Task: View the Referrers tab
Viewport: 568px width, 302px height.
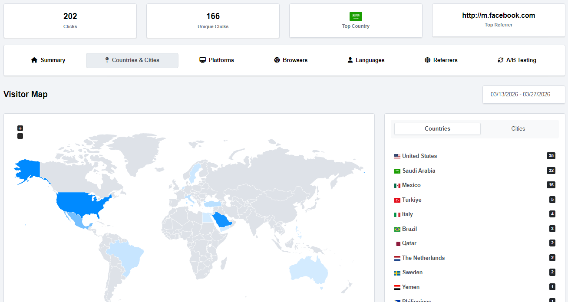Action: (441, 60)
